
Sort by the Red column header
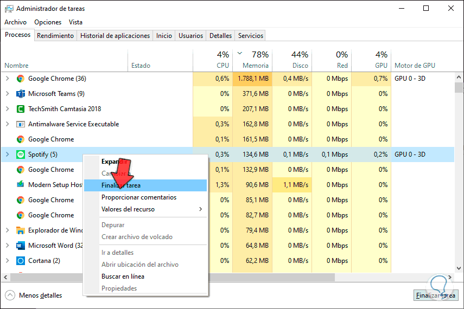point(332,61)
